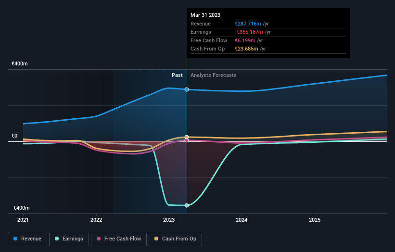Screen dimensions: 395x252
Task: Toggle the Revenue legend series
Action: coord(27,239)
